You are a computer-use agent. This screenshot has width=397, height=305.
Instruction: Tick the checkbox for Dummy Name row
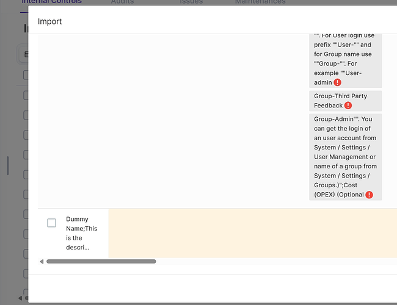coord(52,223)
